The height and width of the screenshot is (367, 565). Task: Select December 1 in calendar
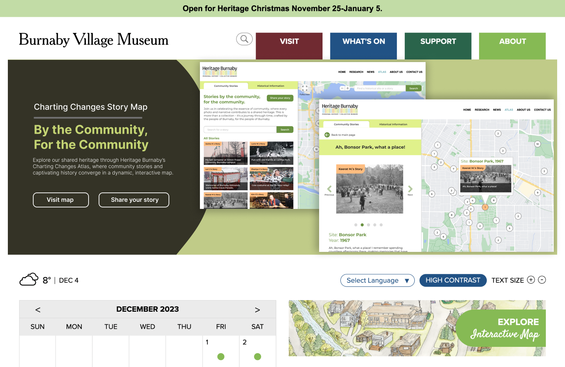tap(221, 351)
